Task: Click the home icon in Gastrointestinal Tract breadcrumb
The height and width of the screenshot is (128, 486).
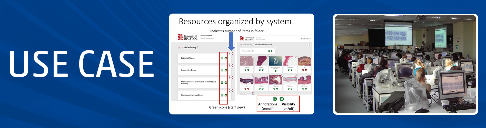Action: [241, 45]
